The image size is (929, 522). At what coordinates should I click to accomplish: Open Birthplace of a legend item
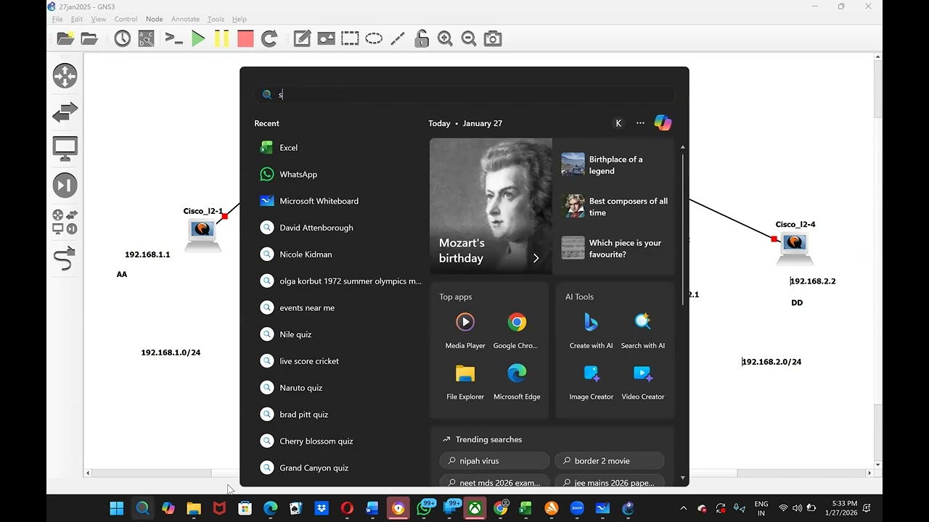click(616, 165)
